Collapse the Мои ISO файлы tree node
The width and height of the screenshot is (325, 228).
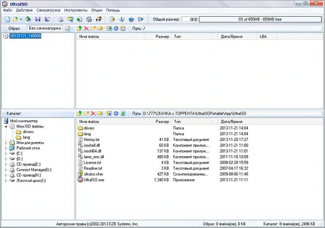click(6, 126)
